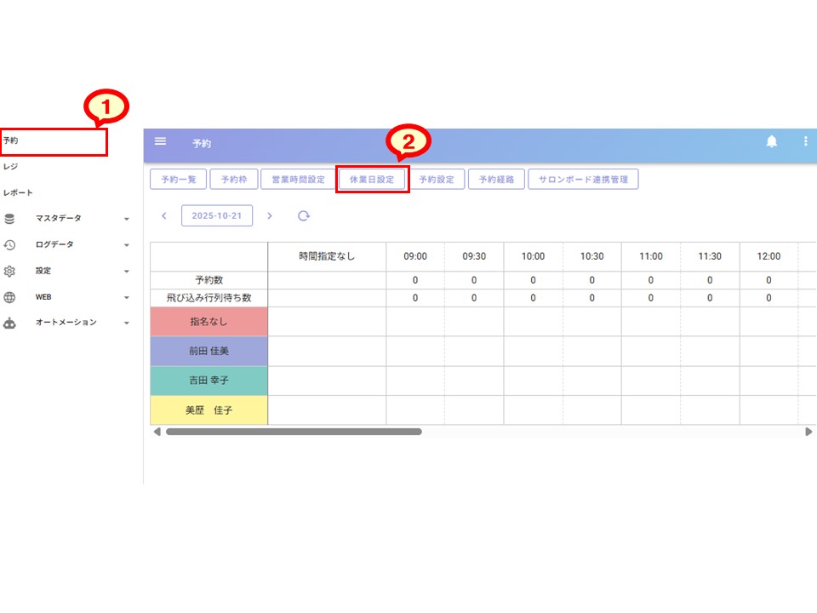The image size is (817, 613).
Task: Click the 2025-10-21 date field
Action: 217,216
